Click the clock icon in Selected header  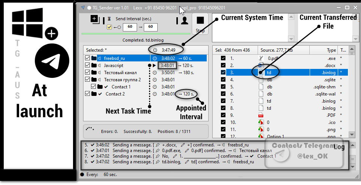coord(155,50)
